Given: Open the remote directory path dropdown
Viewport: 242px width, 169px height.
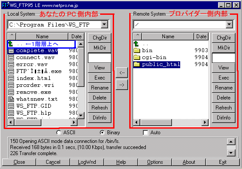Looking at the screenshot, I should point(229,24).
